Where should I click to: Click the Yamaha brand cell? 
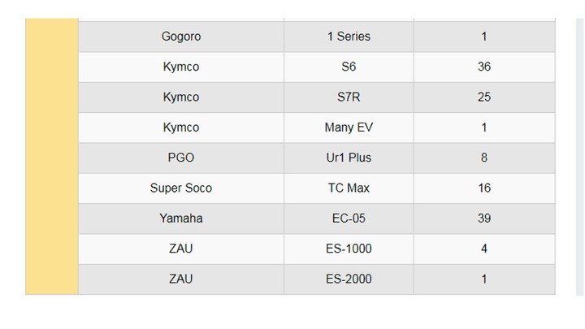coord(181,219)
